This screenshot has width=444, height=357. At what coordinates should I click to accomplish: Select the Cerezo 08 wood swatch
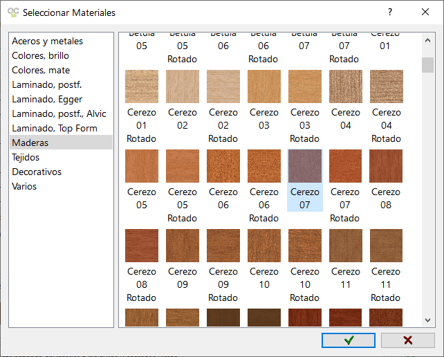pyautogui.click(x=386, y=166)
